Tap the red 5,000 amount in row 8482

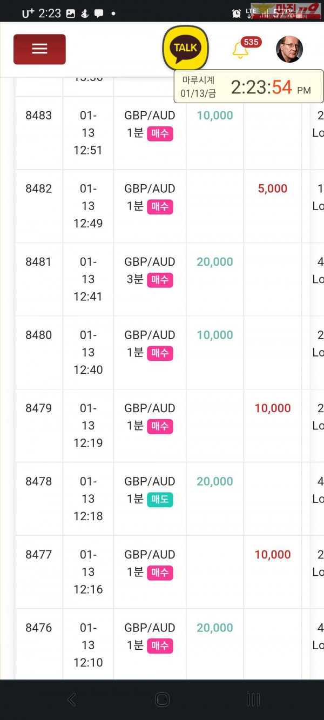(273, 189)
